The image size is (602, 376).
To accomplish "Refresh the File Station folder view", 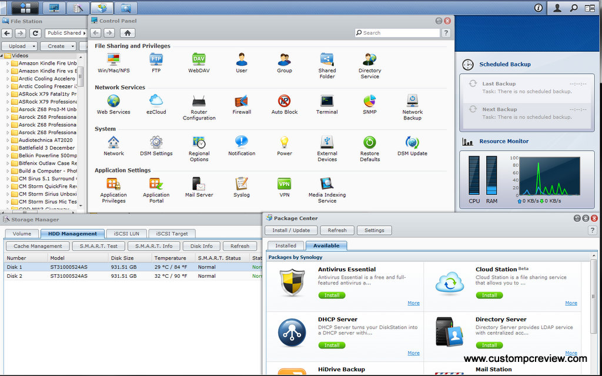I will tap(35, 34).
